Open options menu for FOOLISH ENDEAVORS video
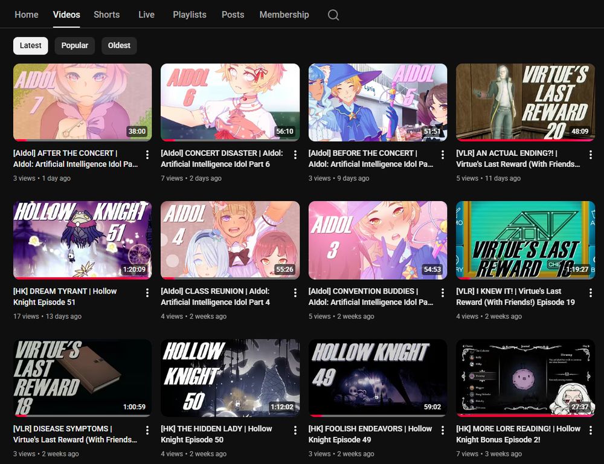Image resolution: width=604 pixels, height=464 pixels. [x=443, y=431]
